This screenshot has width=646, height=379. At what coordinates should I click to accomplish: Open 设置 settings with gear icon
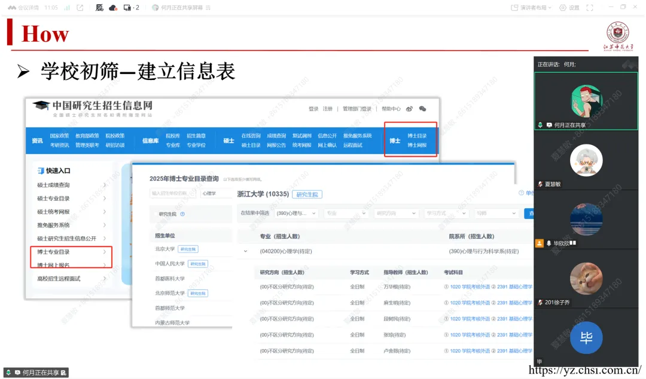(x=569, y=7)
